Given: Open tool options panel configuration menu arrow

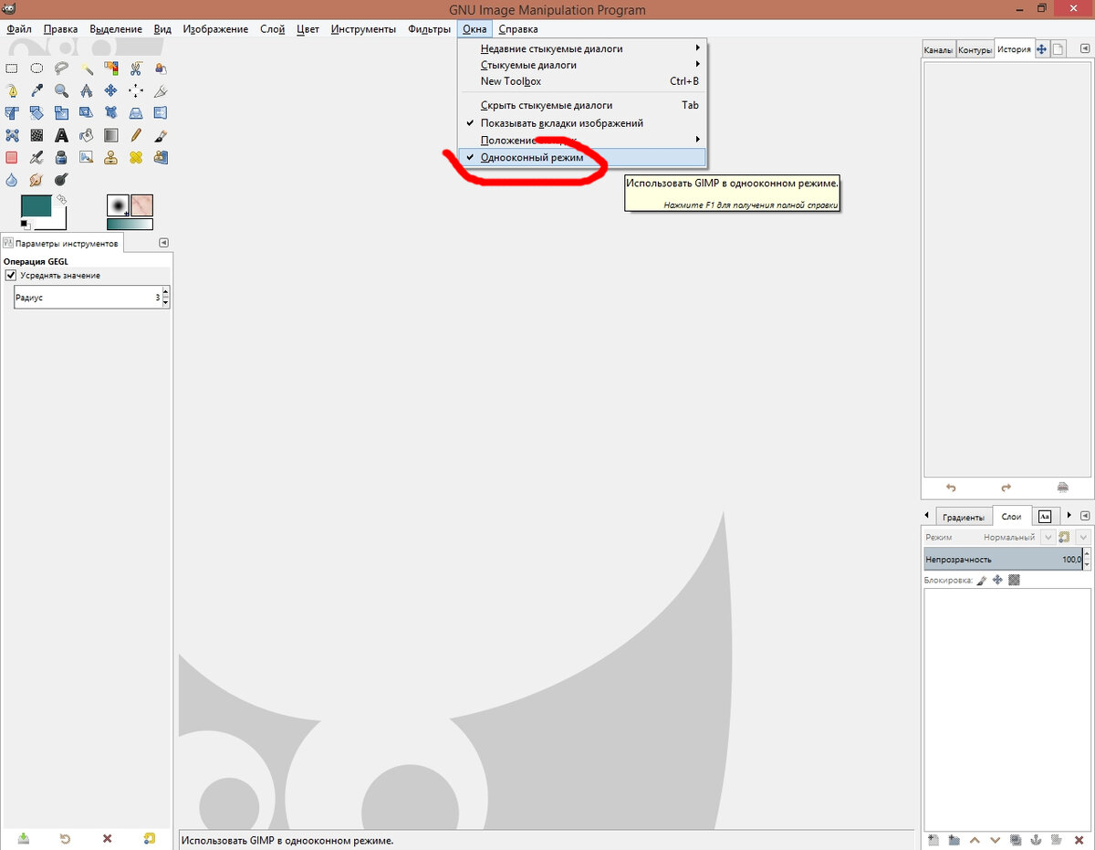Looking at the screenshot, I should 163,243.
